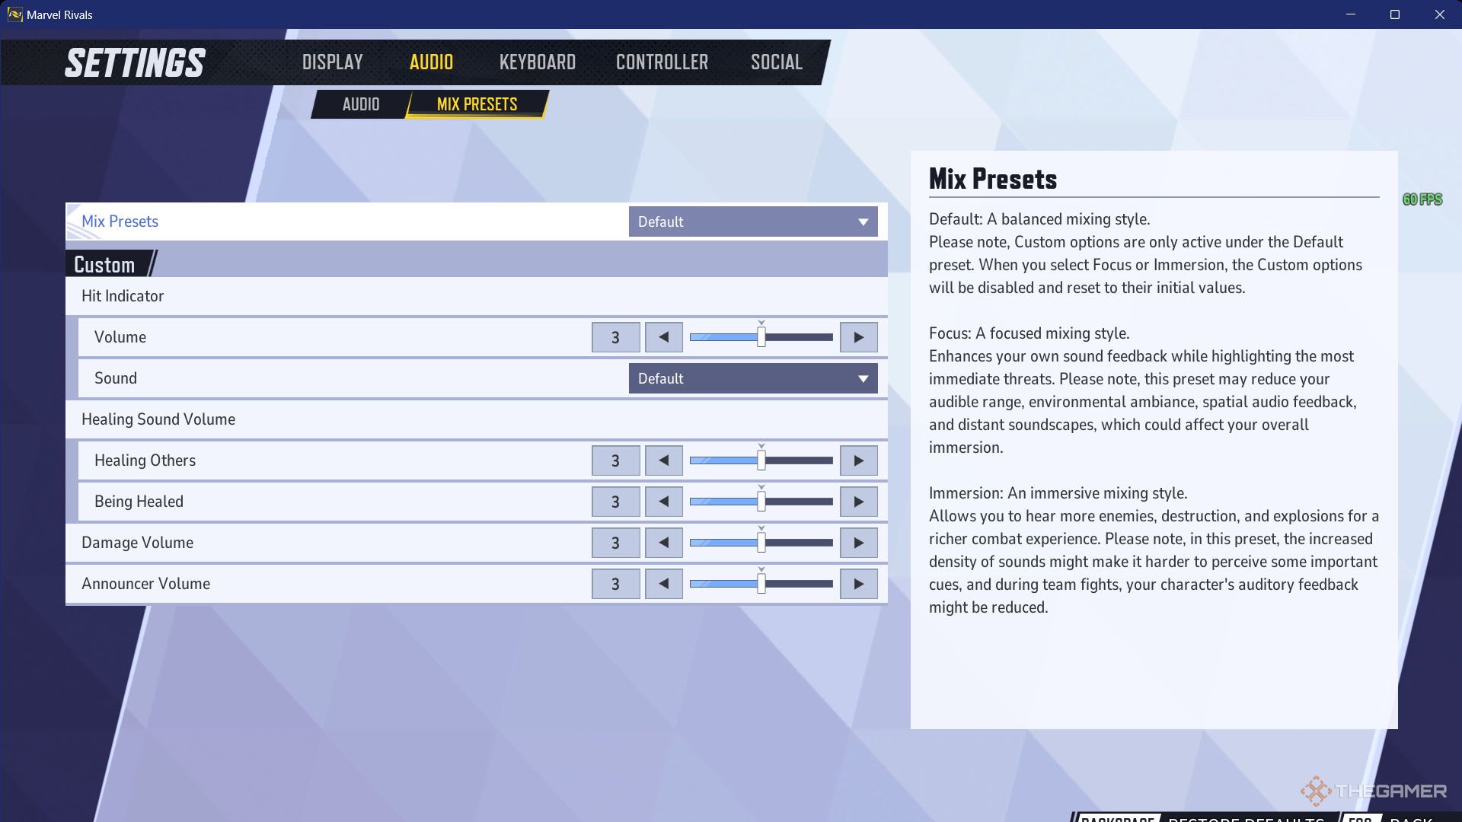Screen dimensions: 1462x822
Task: Click the right arrow icon for Being Healed
Action: (857, 501)
